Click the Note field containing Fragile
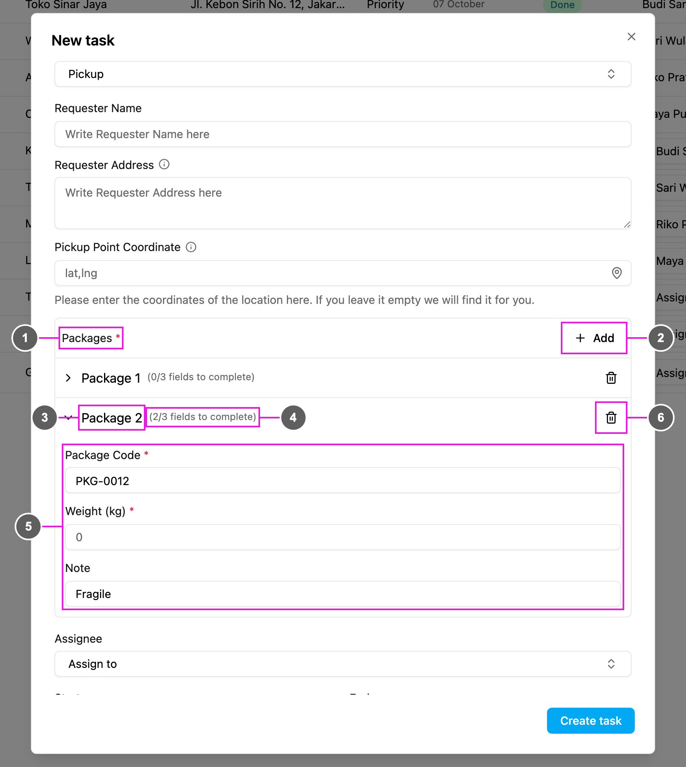This screenshot has width=686, height=767. 343,594
